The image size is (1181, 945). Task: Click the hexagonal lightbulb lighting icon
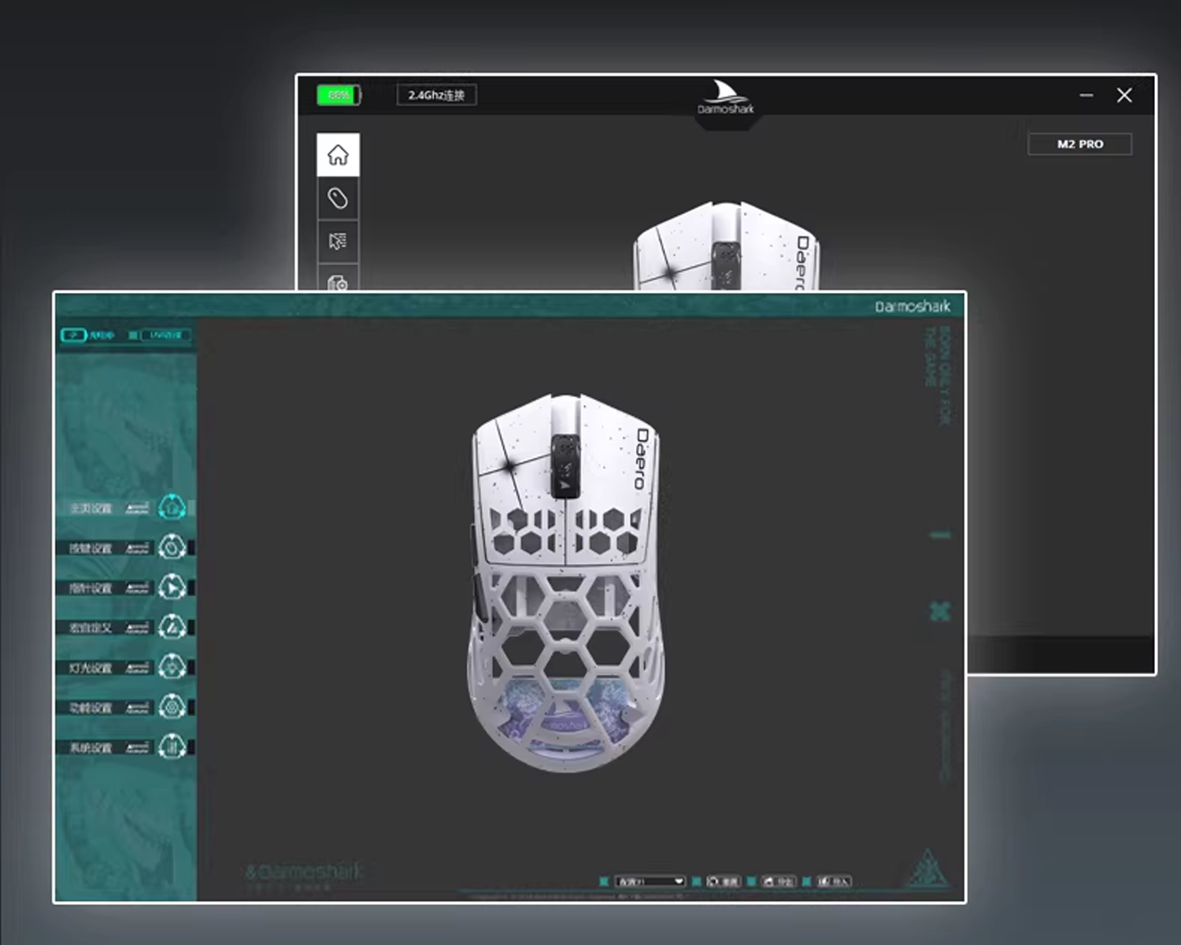tap(172, 667)
